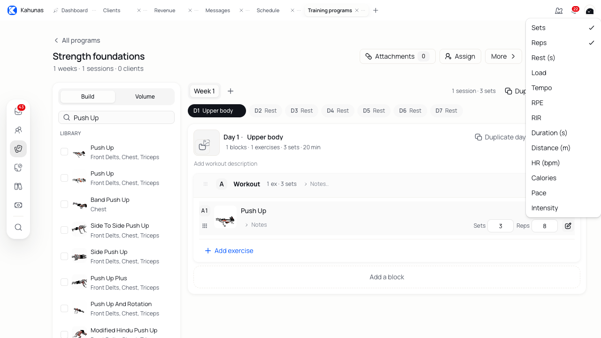Click the edit pencil icon beside Reps

(568, 226)
